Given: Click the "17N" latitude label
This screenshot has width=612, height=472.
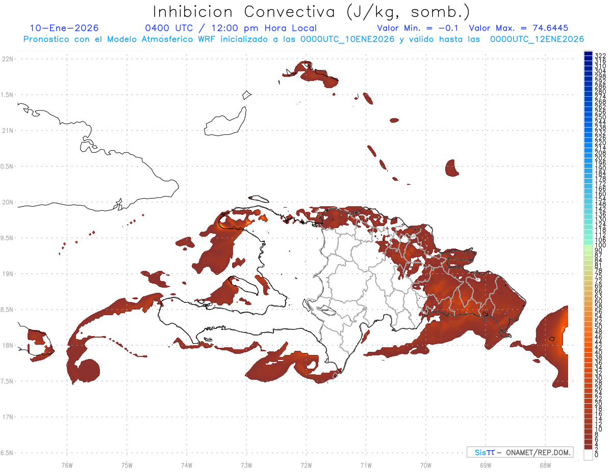Looking at the screenshot, I should pos(8,417).
